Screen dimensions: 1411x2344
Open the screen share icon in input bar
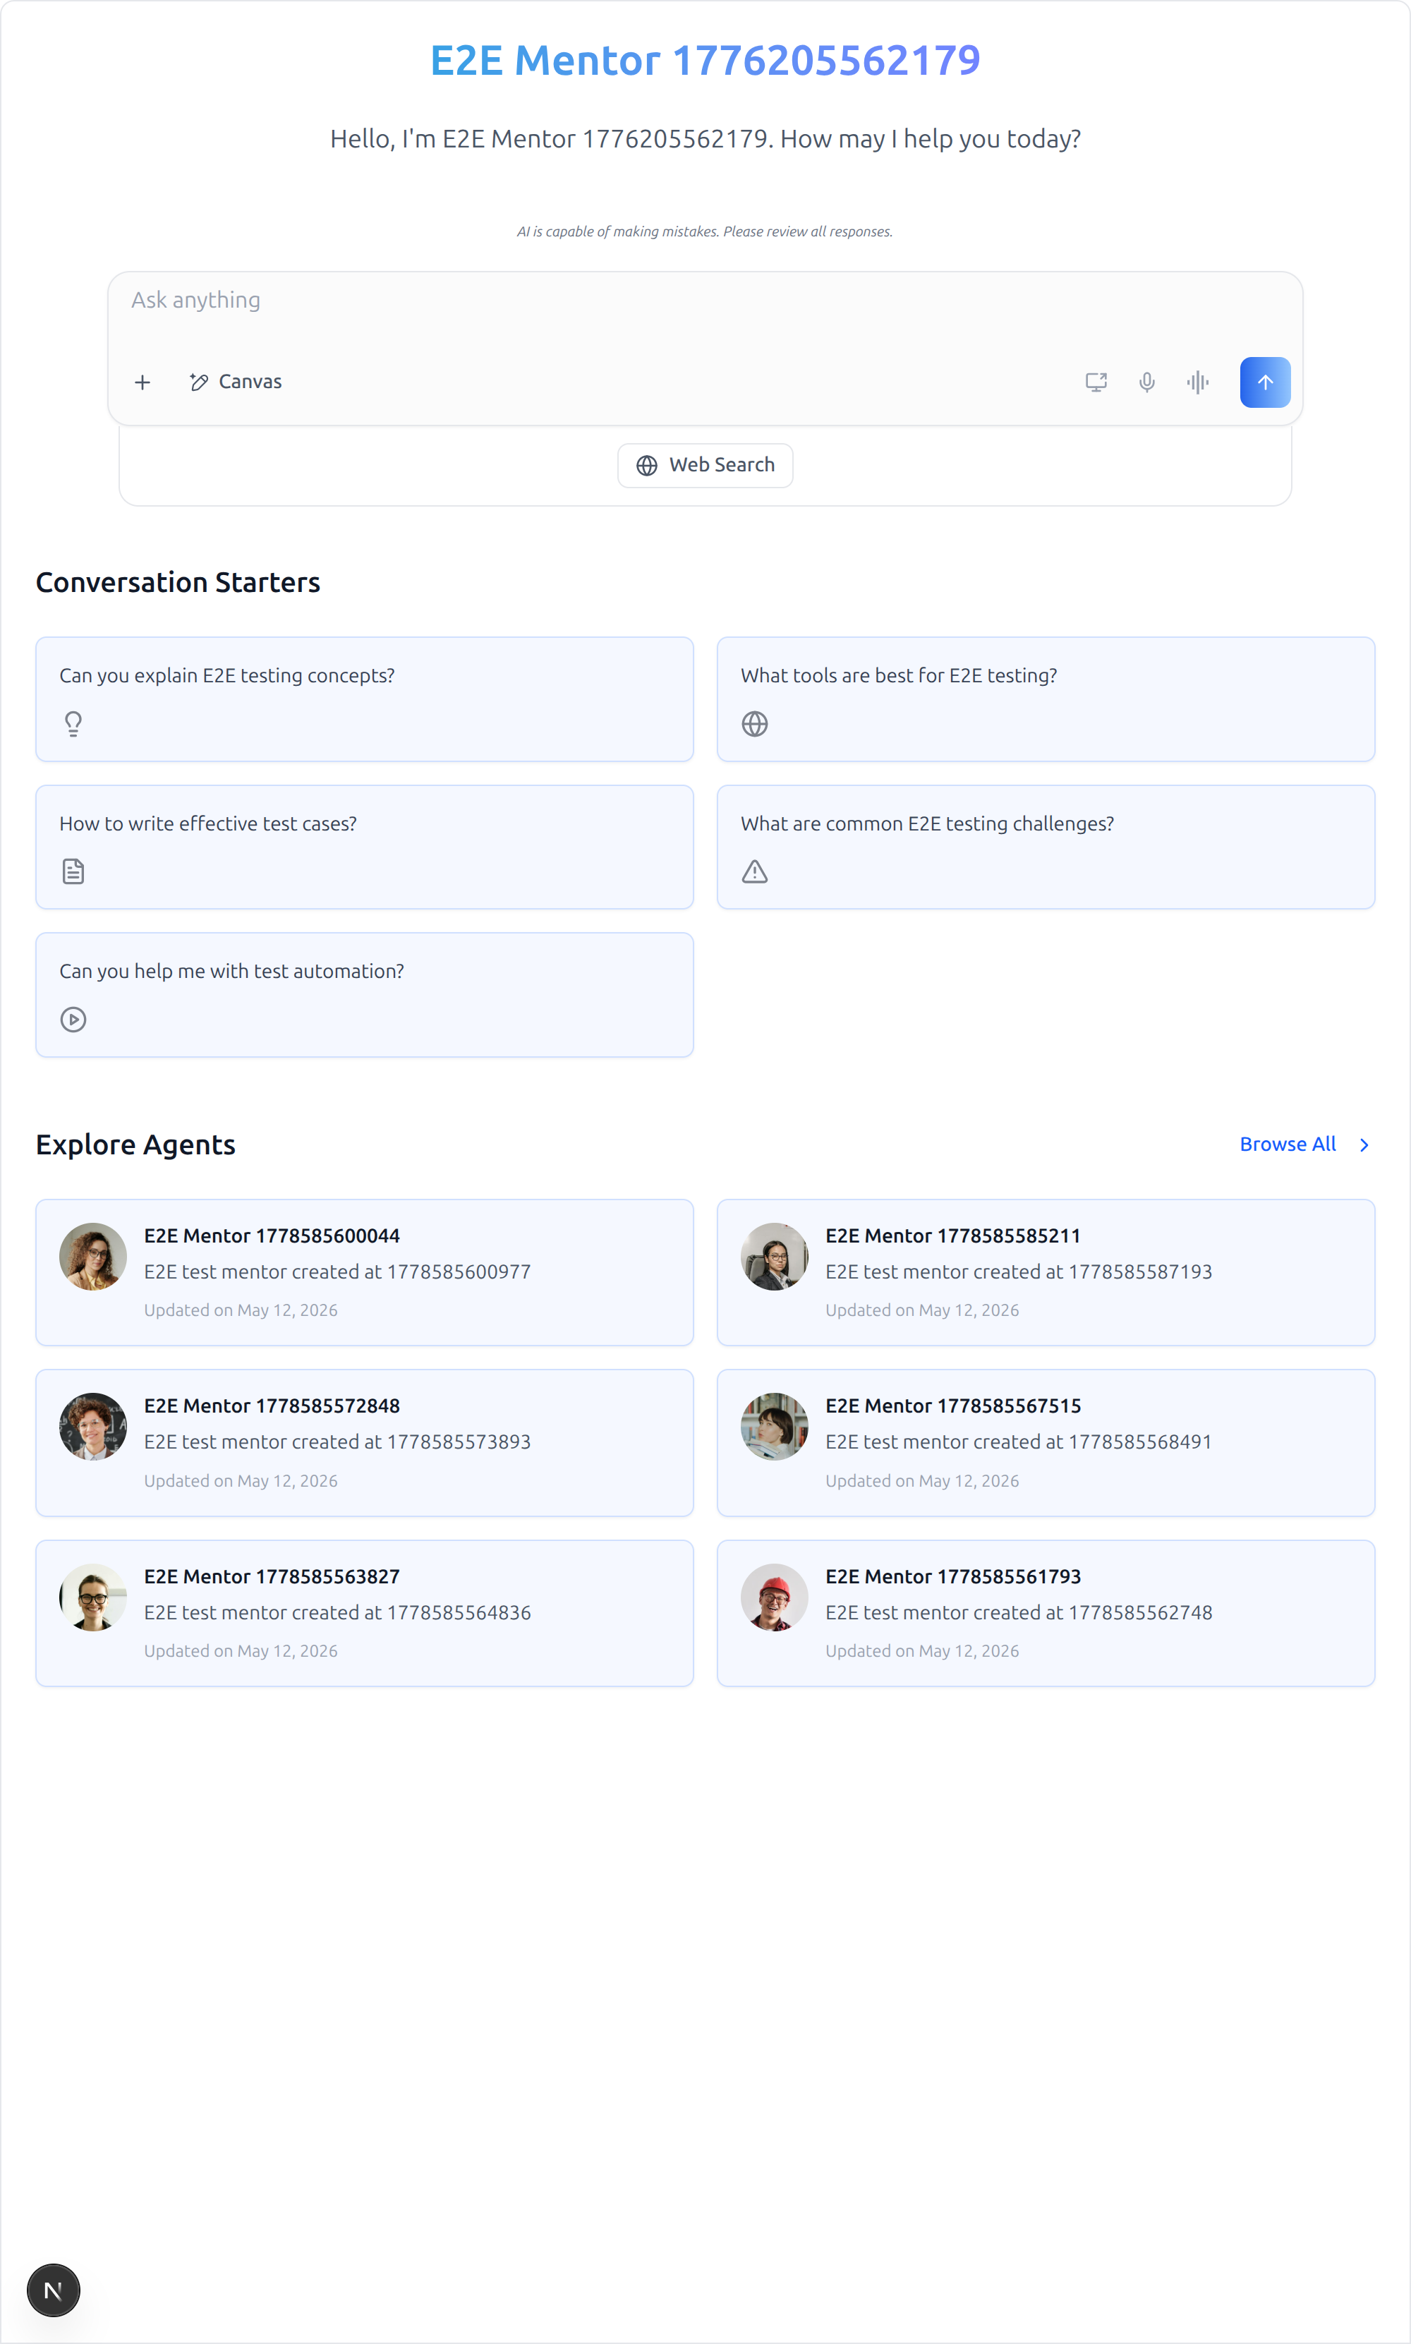(1096, 382)
